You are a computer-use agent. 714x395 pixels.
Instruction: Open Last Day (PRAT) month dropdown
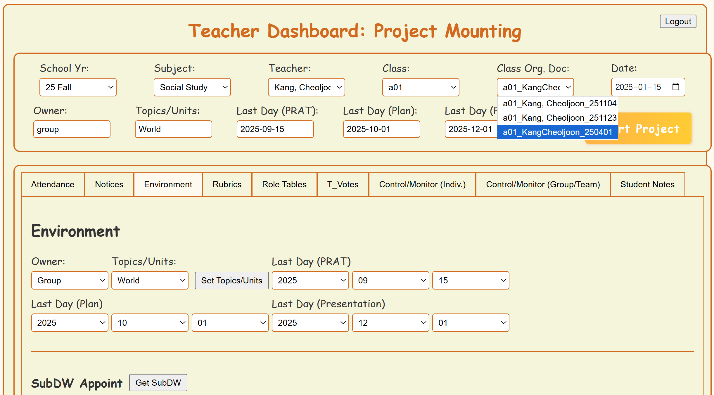390,280
